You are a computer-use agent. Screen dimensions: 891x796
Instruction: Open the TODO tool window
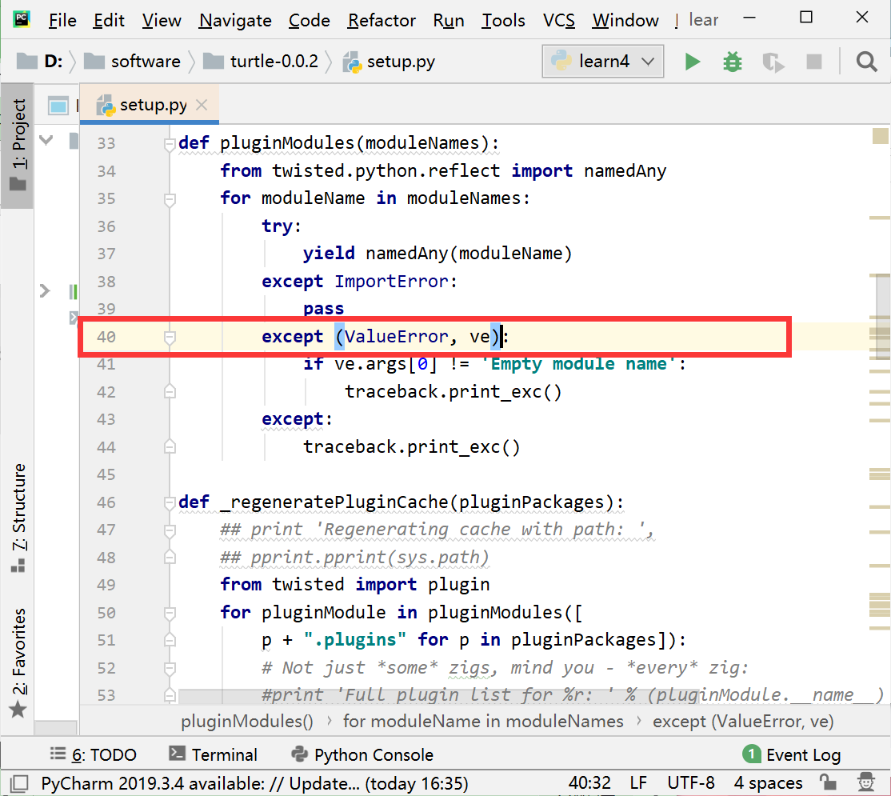pos(95,754)
